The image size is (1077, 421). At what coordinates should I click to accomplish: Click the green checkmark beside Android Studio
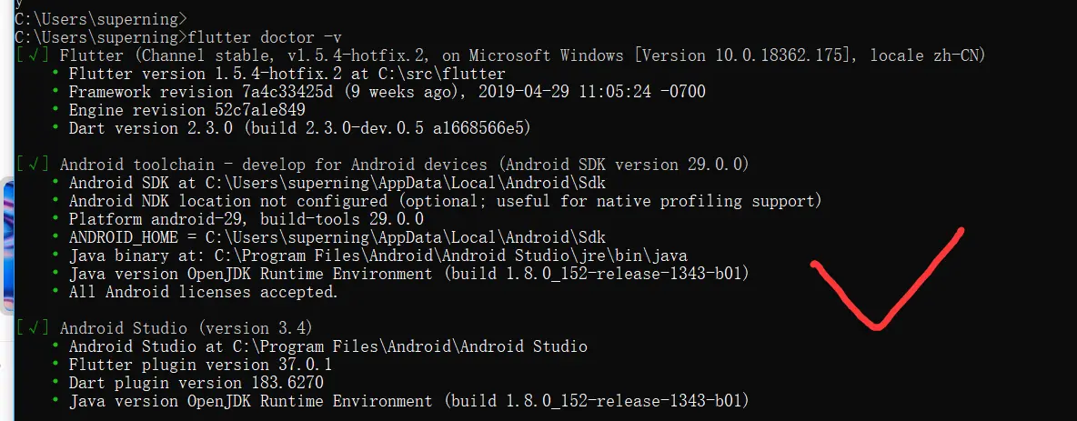33,328
